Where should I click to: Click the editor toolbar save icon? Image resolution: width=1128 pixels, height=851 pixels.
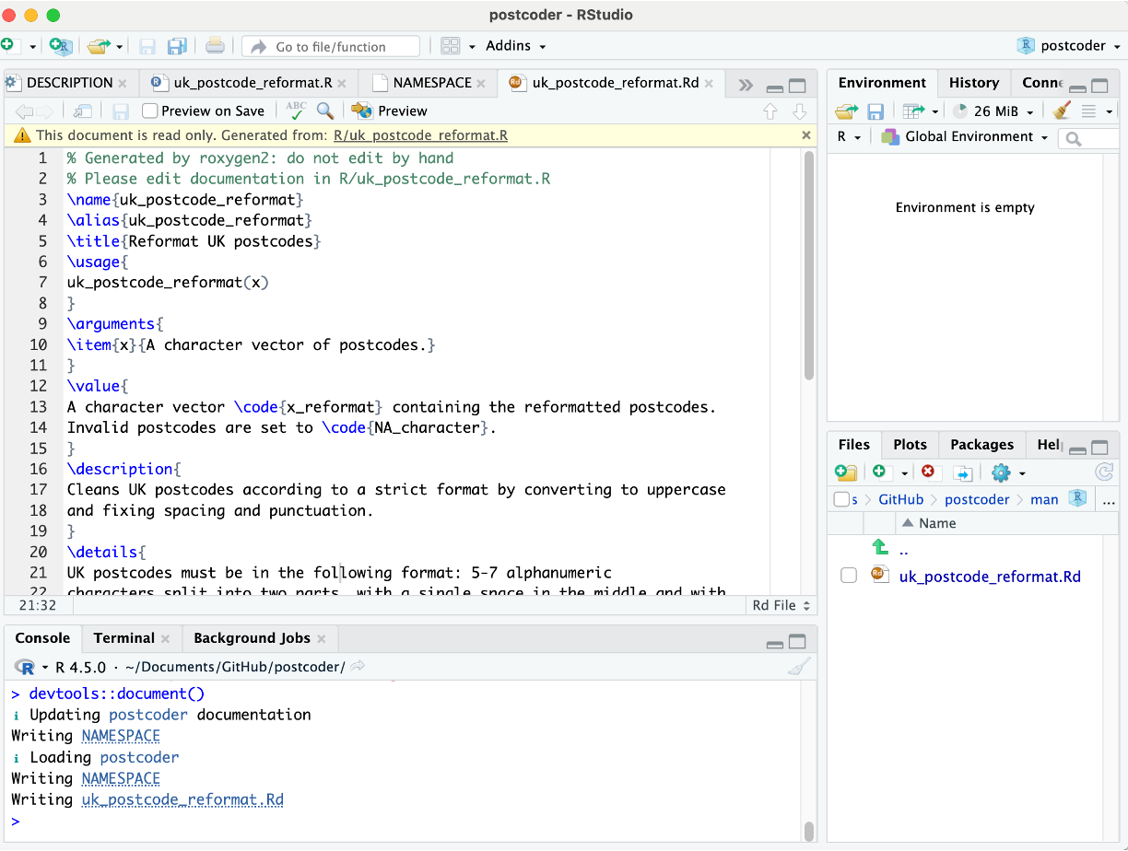121,111
